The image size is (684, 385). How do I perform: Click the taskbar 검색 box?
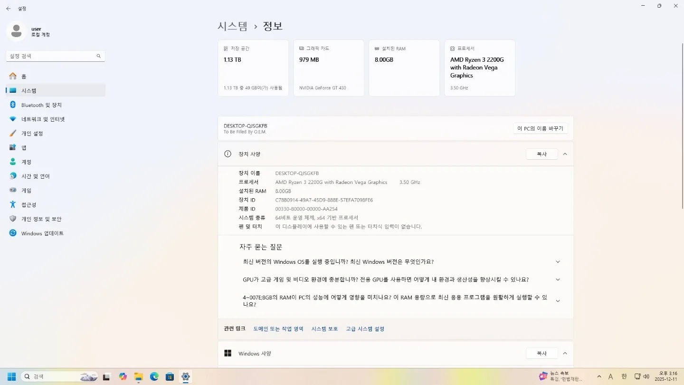click(59, 377)
